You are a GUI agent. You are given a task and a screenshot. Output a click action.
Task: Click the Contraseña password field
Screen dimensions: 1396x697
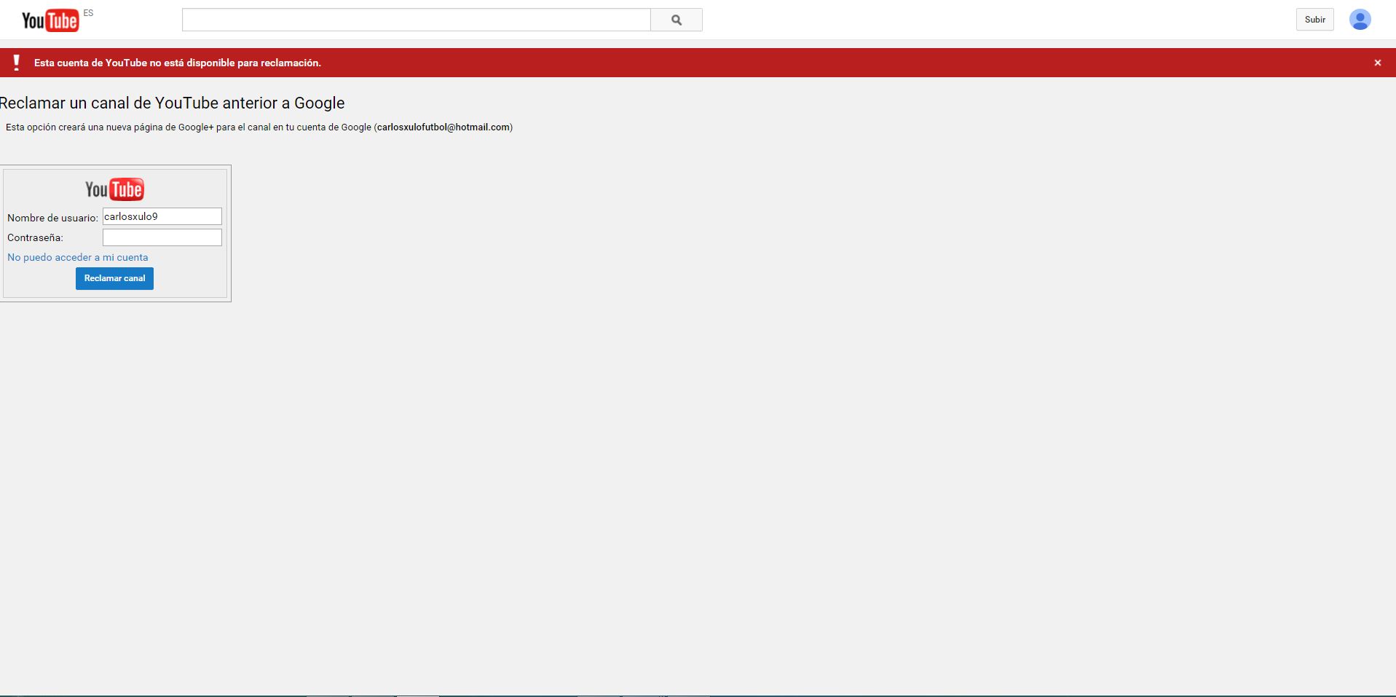tap(162, 237)
